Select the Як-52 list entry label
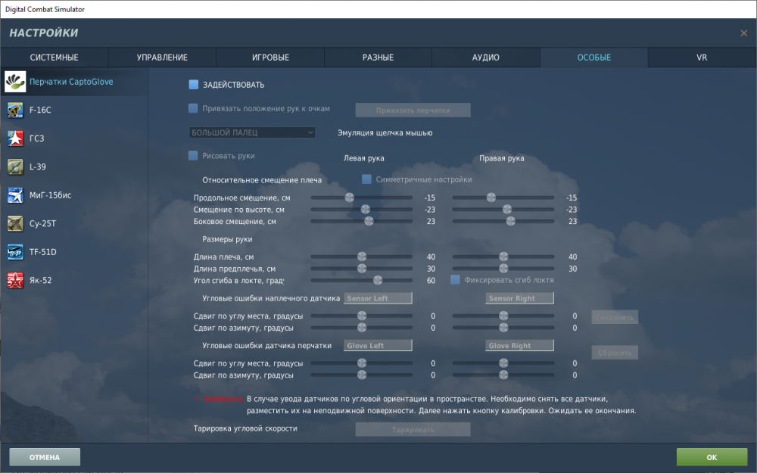757x473 pixels. coord(41,281)
